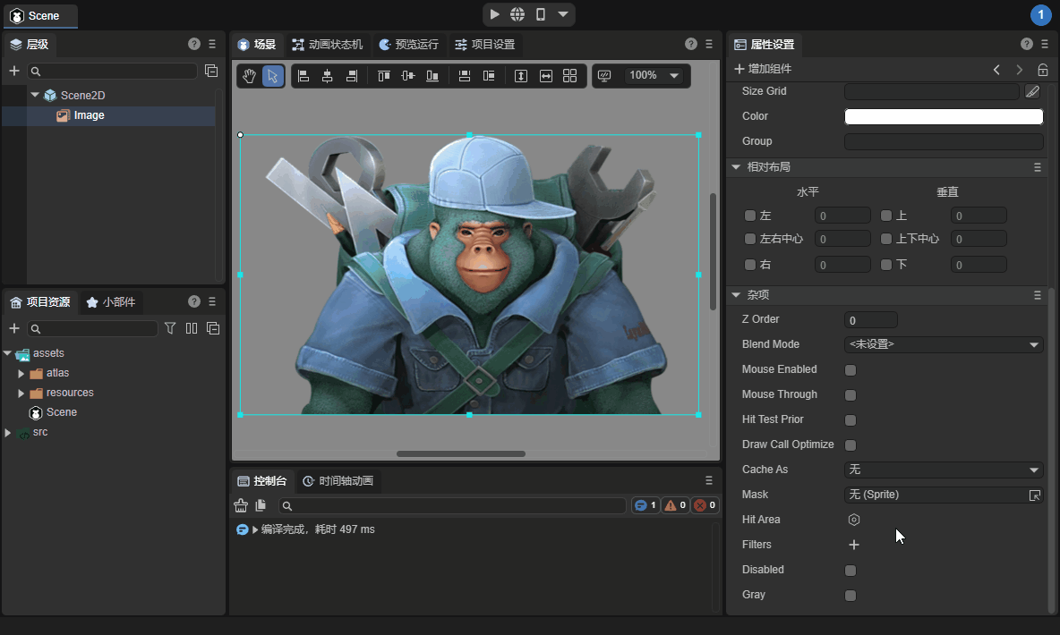Run the project with the play button
The height and width of the screenshot is (635, 1060).
(495, 14)
